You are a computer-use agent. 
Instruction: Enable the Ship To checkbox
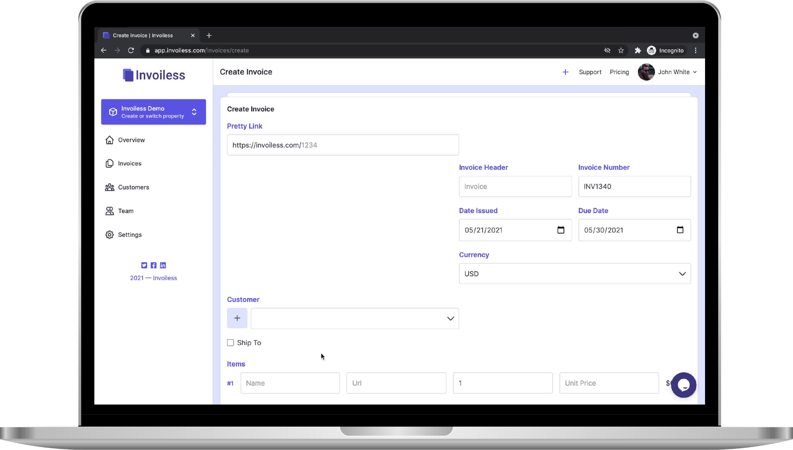coord(230,343)
